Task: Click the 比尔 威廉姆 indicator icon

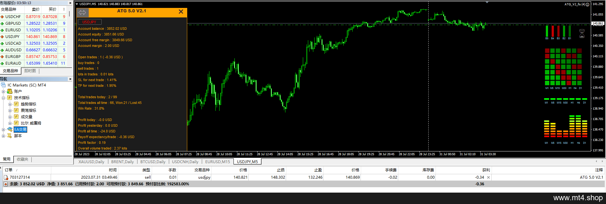Action: 16,123
